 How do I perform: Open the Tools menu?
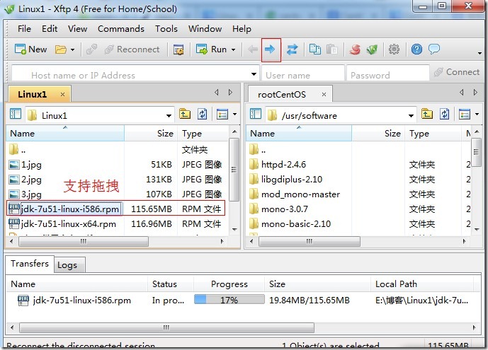[166, 29]
